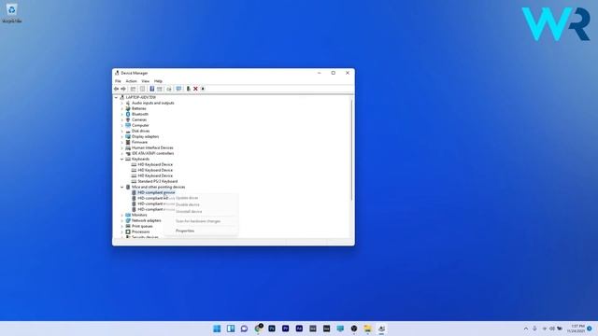
Task: Open the notification count badge
Action: (590, 329)
